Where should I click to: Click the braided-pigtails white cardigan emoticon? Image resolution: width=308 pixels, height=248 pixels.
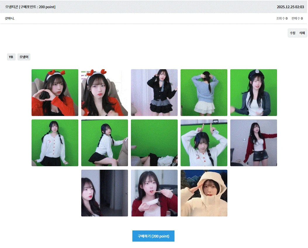55,143
